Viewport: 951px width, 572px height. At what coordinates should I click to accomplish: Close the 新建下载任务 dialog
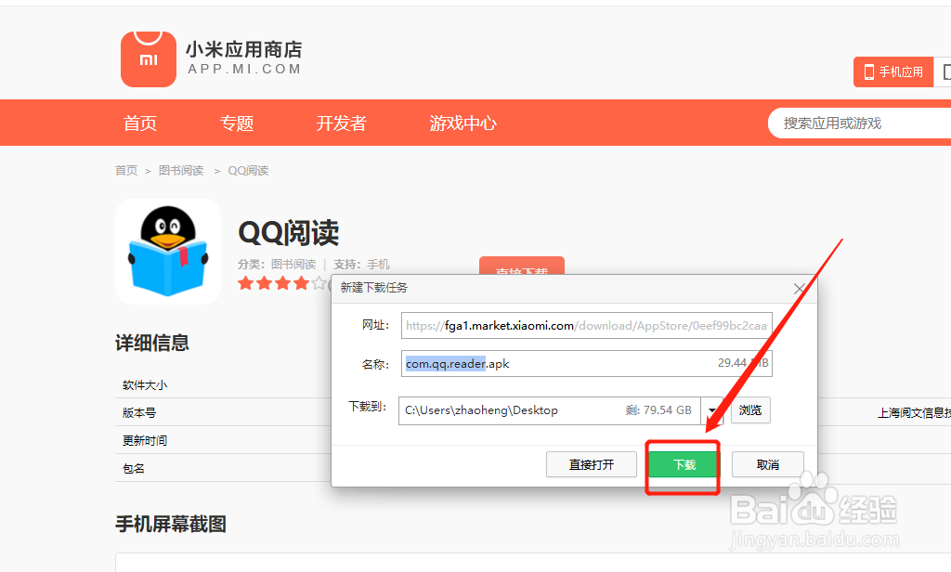click(800, 289)
